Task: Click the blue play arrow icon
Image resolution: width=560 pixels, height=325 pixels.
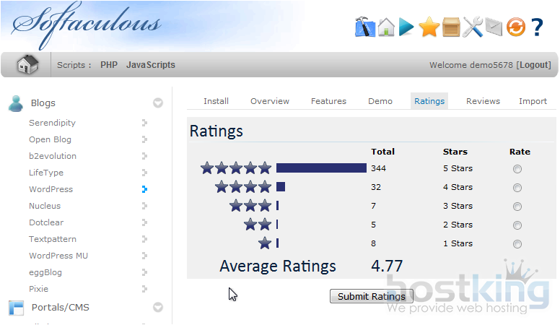Action: click(x=407, y=27)
